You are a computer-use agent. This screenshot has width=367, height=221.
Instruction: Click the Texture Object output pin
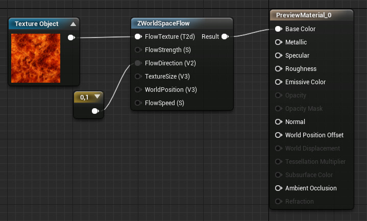(71, 37)
